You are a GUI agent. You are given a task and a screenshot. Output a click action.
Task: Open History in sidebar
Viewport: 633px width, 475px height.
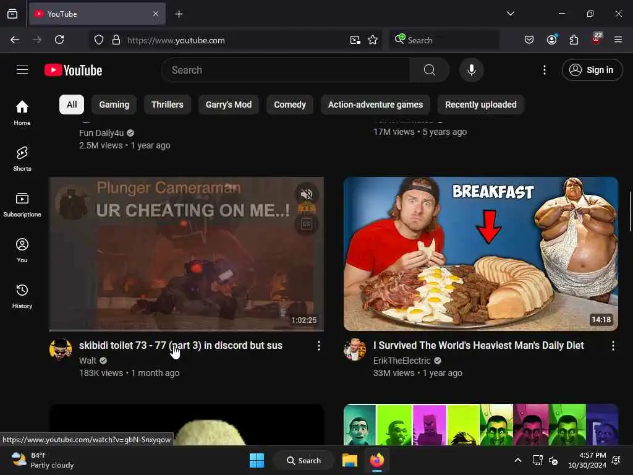click(22, 296)
